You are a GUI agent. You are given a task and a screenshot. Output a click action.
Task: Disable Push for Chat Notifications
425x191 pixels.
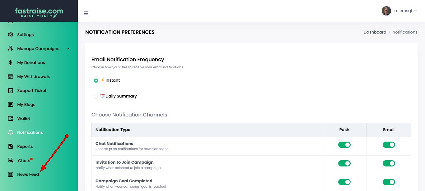pos(344,145)
